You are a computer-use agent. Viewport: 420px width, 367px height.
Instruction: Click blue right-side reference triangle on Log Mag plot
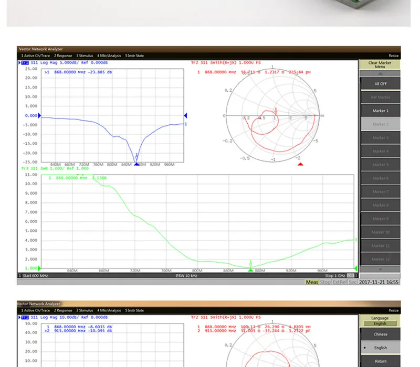point(185,115)
